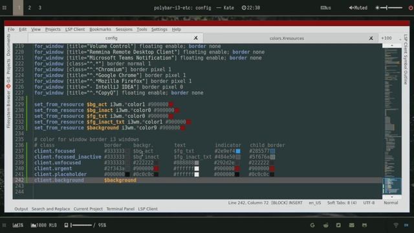This screenshot has height=233, width=414.
Task: Click line number 235 in gutter
Action: [x=19, y=140]
